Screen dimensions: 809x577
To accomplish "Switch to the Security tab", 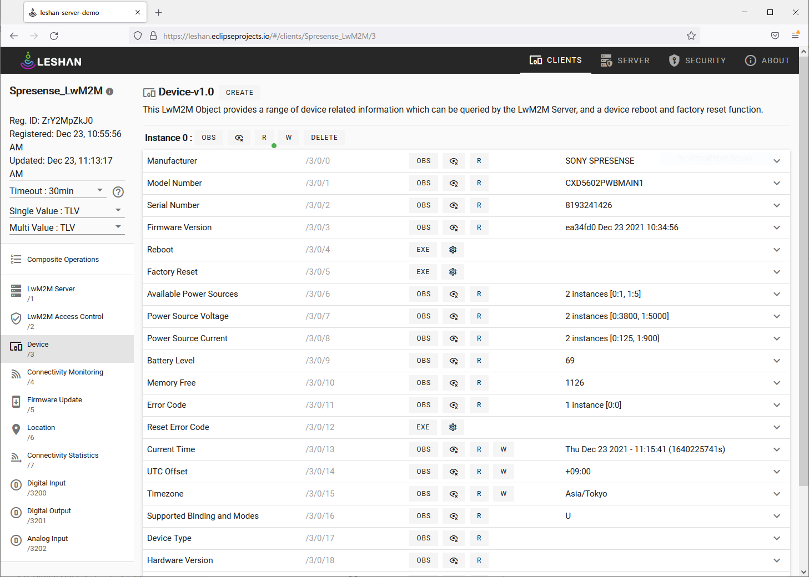I will tap(697, 60).
